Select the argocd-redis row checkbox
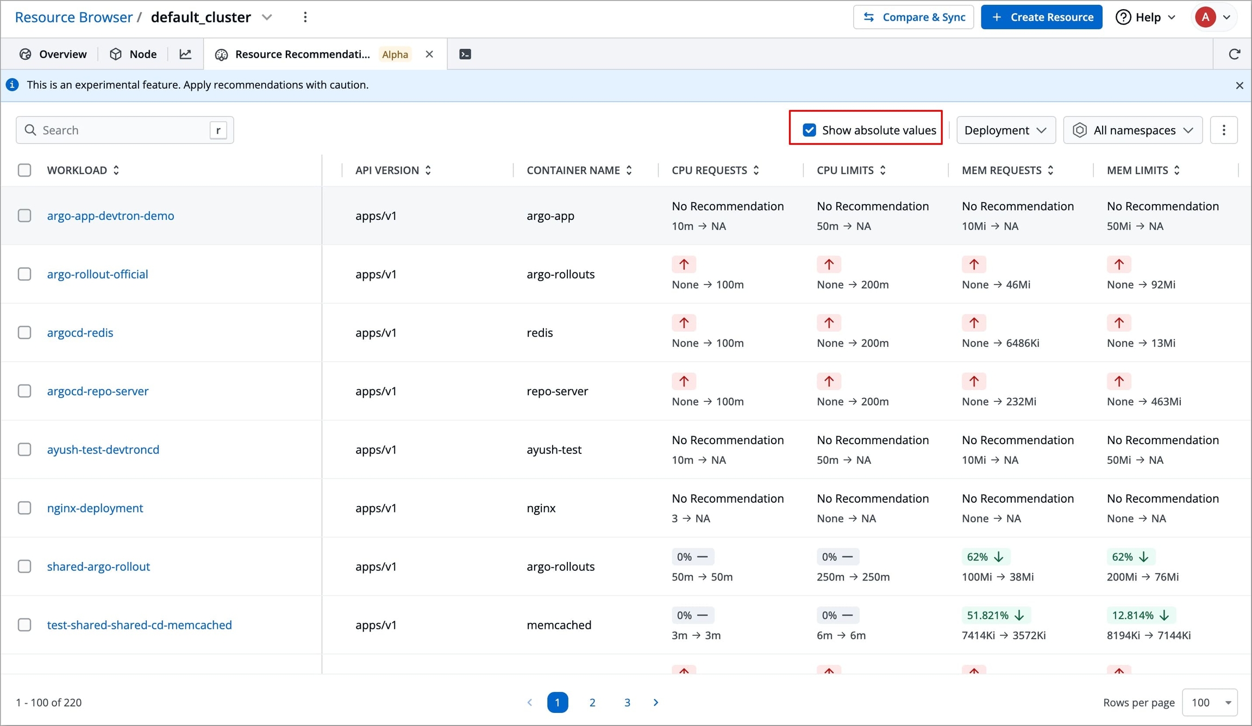Image resolution: width=1252 pixels, height=726 pixels. click(x=24, y=332)
